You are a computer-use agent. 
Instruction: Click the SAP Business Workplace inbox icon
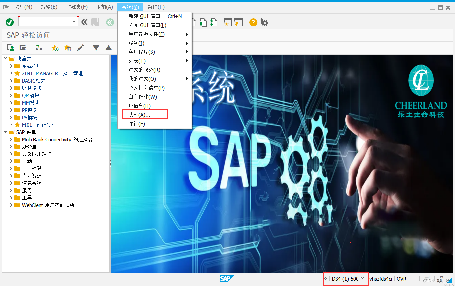(x=39, y=48)
